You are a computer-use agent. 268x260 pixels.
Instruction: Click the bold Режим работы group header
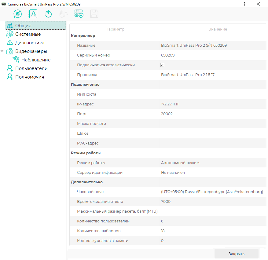86,153
